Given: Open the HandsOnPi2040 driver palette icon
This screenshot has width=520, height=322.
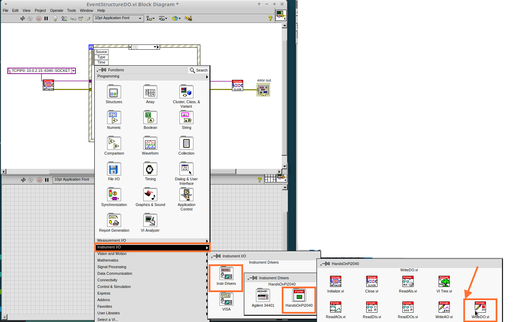Looking at the screenshot, I should 299,296.
